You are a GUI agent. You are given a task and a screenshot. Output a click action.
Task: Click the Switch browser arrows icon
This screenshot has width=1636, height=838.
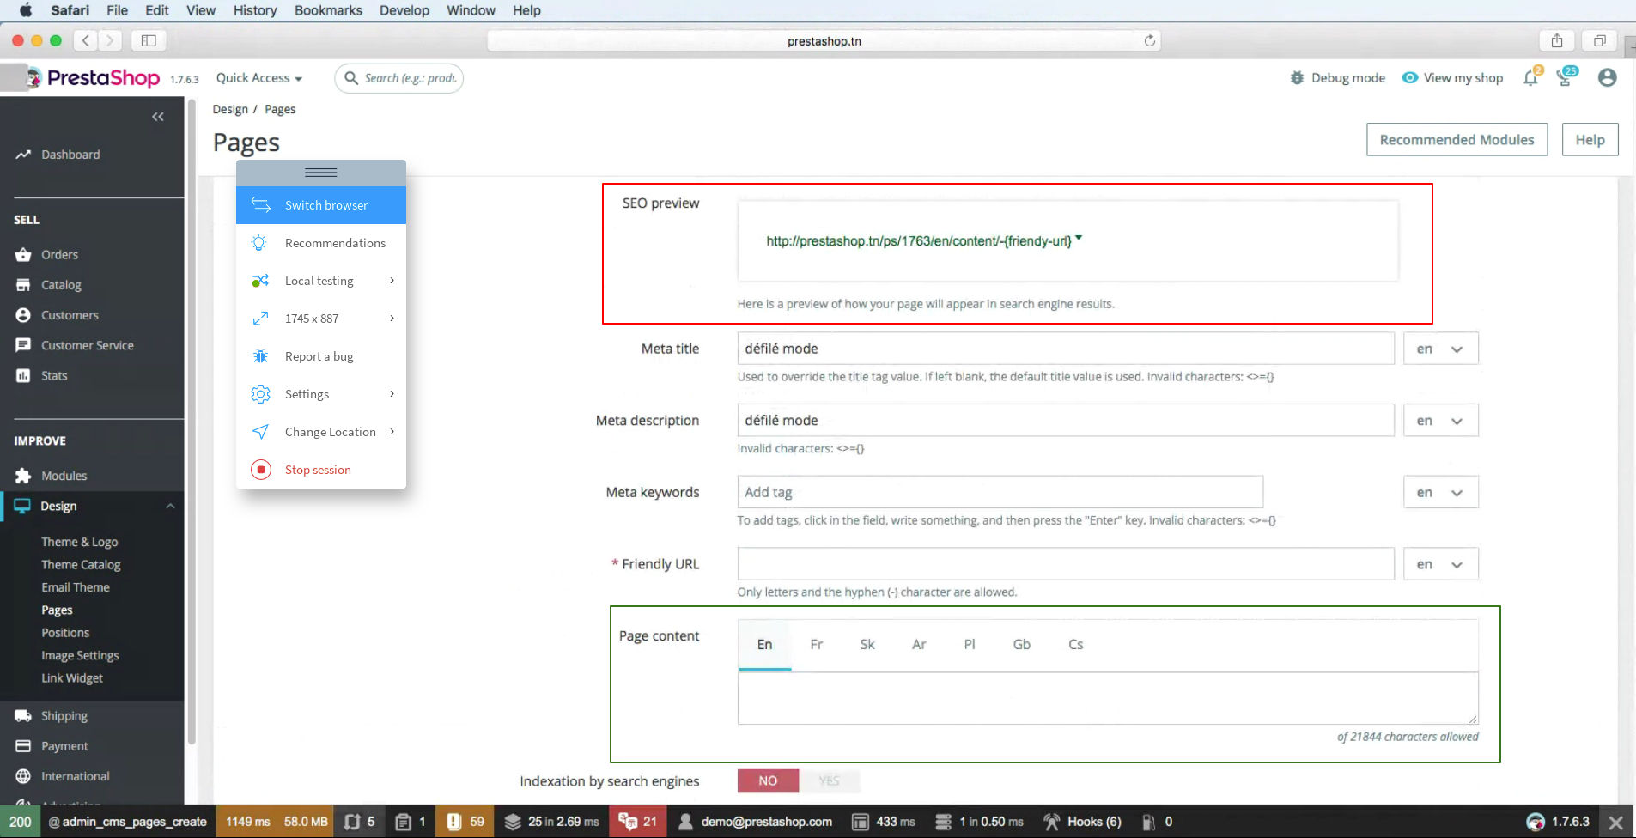tap(260, 205)
